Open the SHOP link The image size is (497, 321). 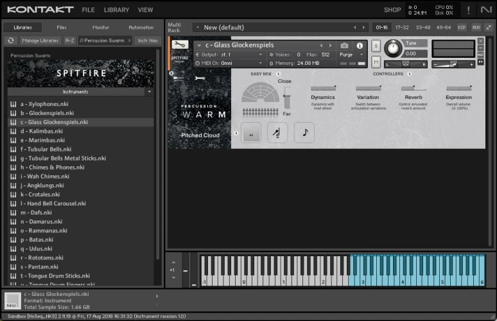point(392,10)
